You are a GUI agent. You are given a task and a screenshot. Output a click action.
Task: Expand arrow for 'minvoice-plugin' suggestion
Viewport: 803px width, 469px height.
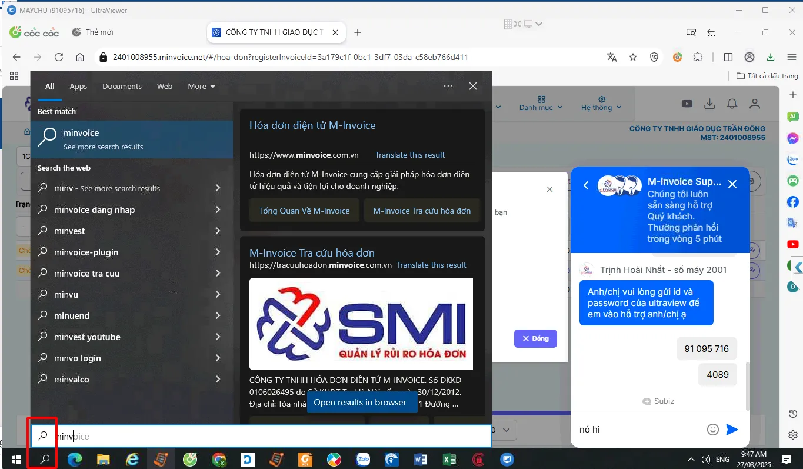(218, 252)
